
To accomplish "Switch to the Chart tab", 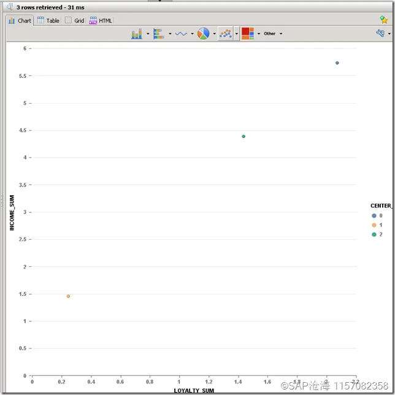I will (x=20, y=21).
